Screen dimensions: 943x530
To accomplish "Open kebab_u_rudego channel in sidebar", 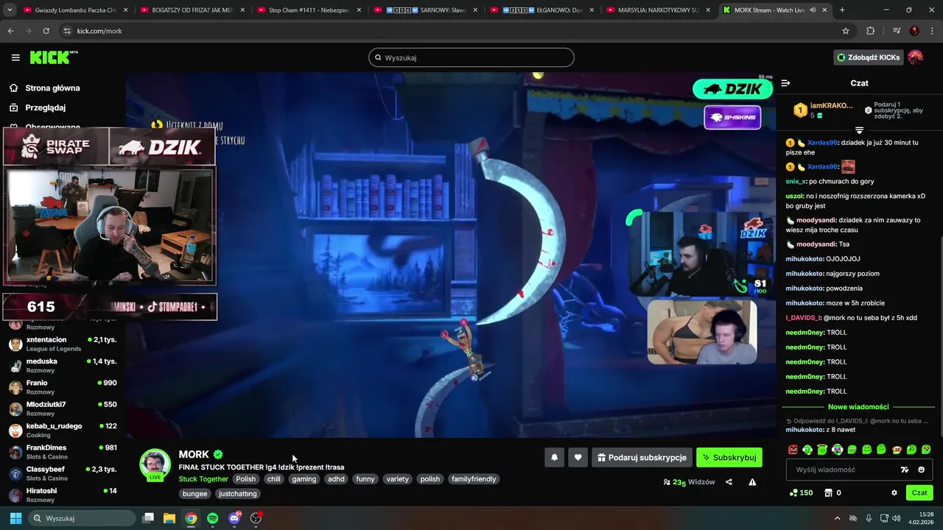I will tap(63, 431).
